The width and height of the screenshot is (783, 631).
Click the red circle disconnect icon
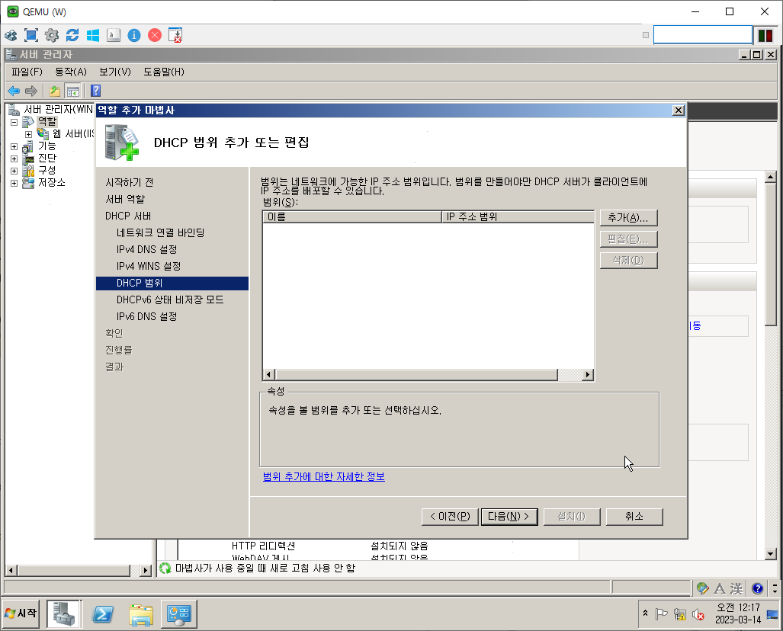click(x=155, y=36)
